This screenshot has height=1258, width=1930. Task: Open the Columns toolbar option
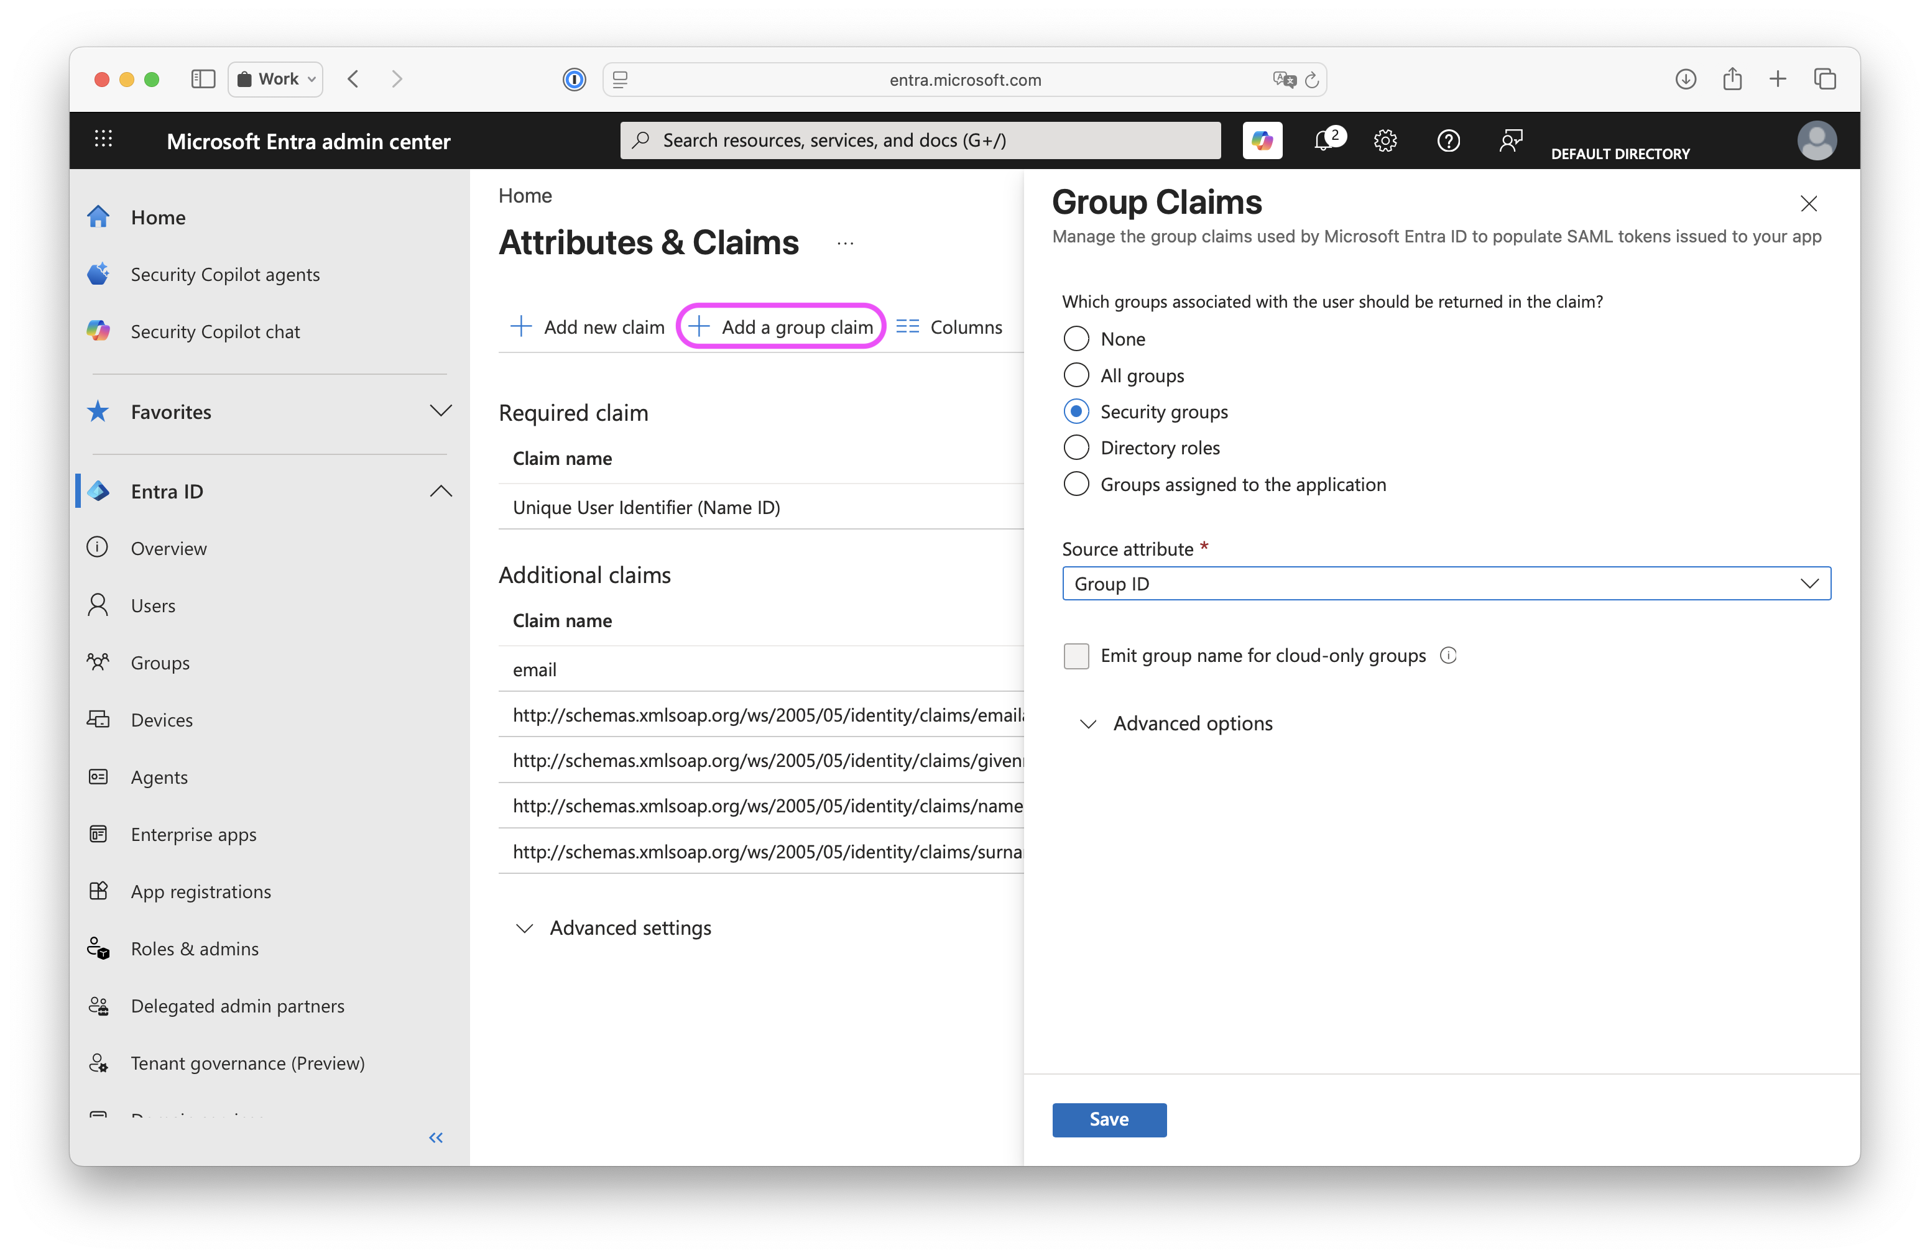pos(949,327)
